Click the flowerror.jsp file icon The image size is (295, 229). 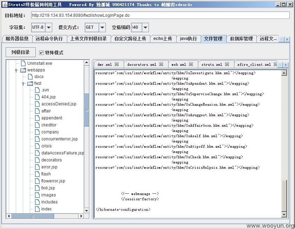click(x=37, y=181)
